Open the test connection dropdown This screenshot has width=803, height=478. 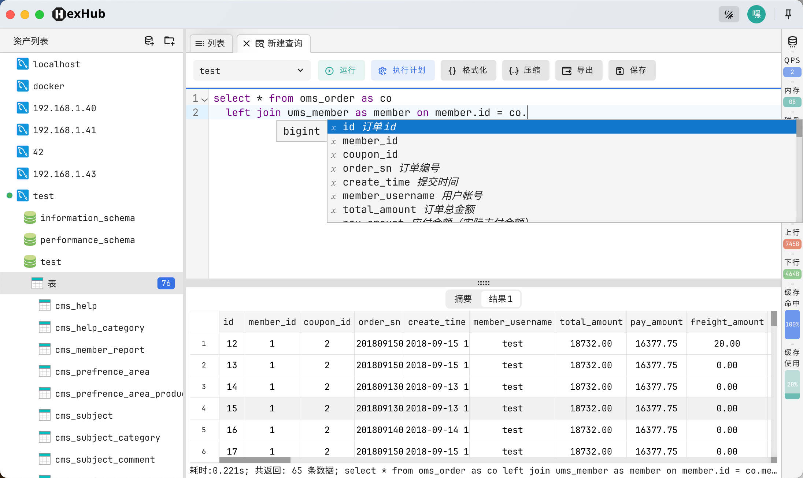pyautogui.click(x=252, y=70)
